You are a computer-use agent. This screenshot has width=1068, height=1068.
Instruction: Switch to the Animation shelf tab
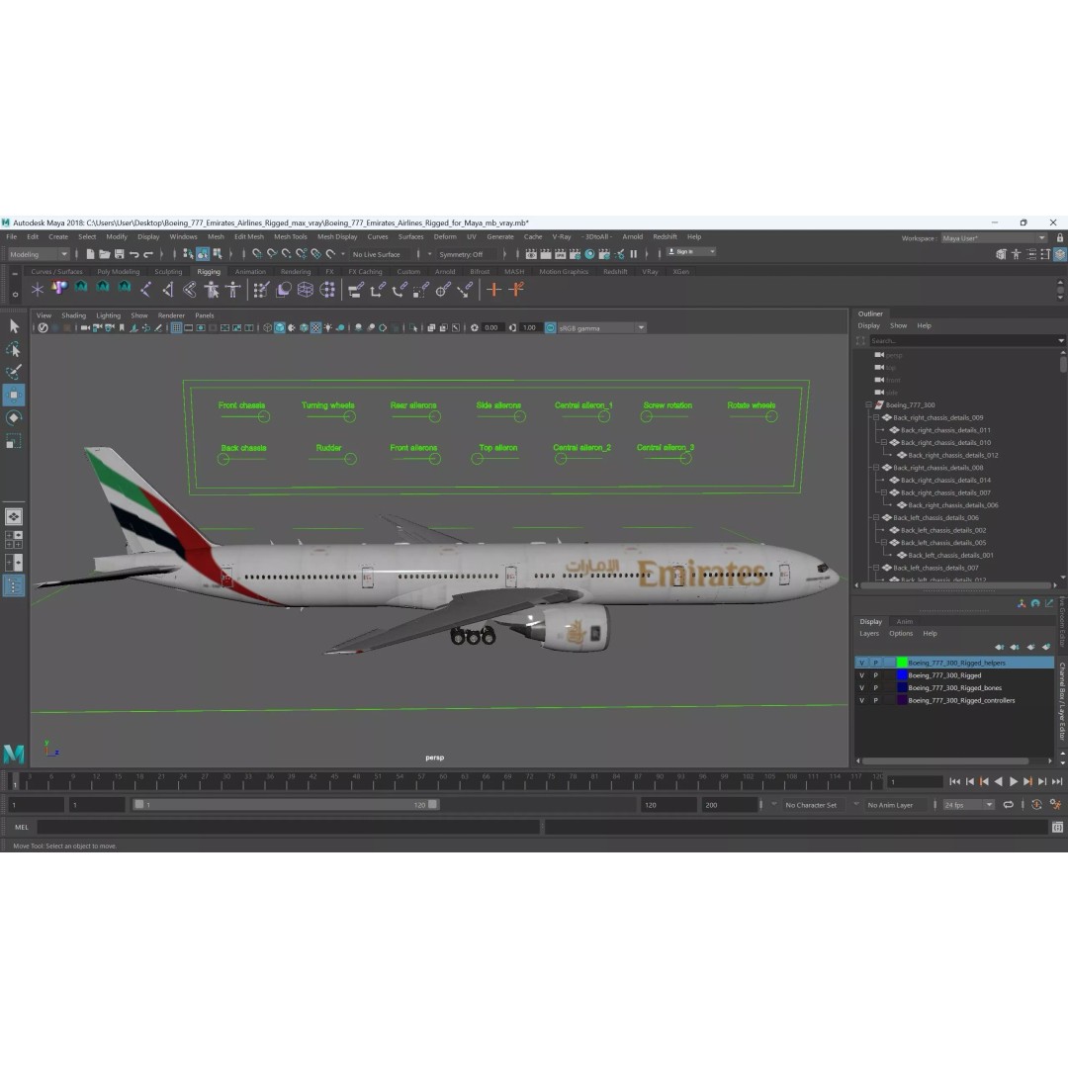point(250,272)
